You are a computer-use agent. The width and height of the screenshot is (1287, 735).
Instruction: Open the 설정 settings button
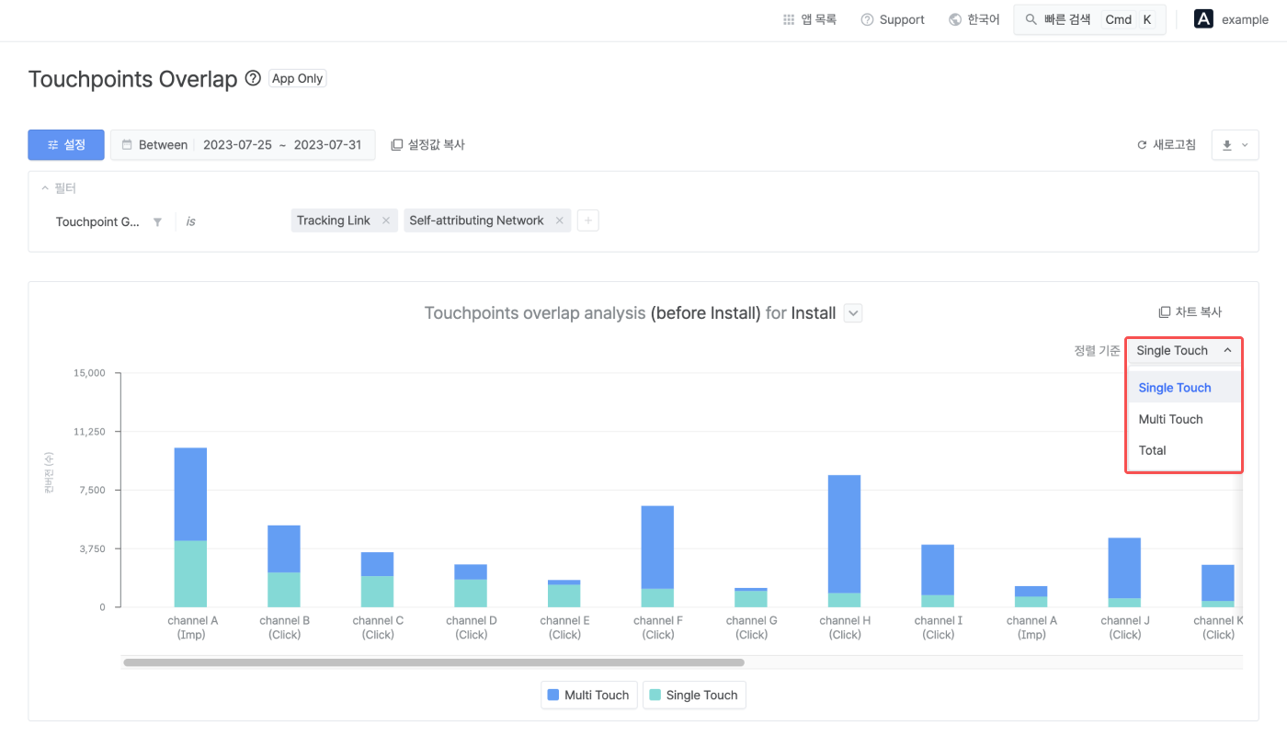[66, 144]
